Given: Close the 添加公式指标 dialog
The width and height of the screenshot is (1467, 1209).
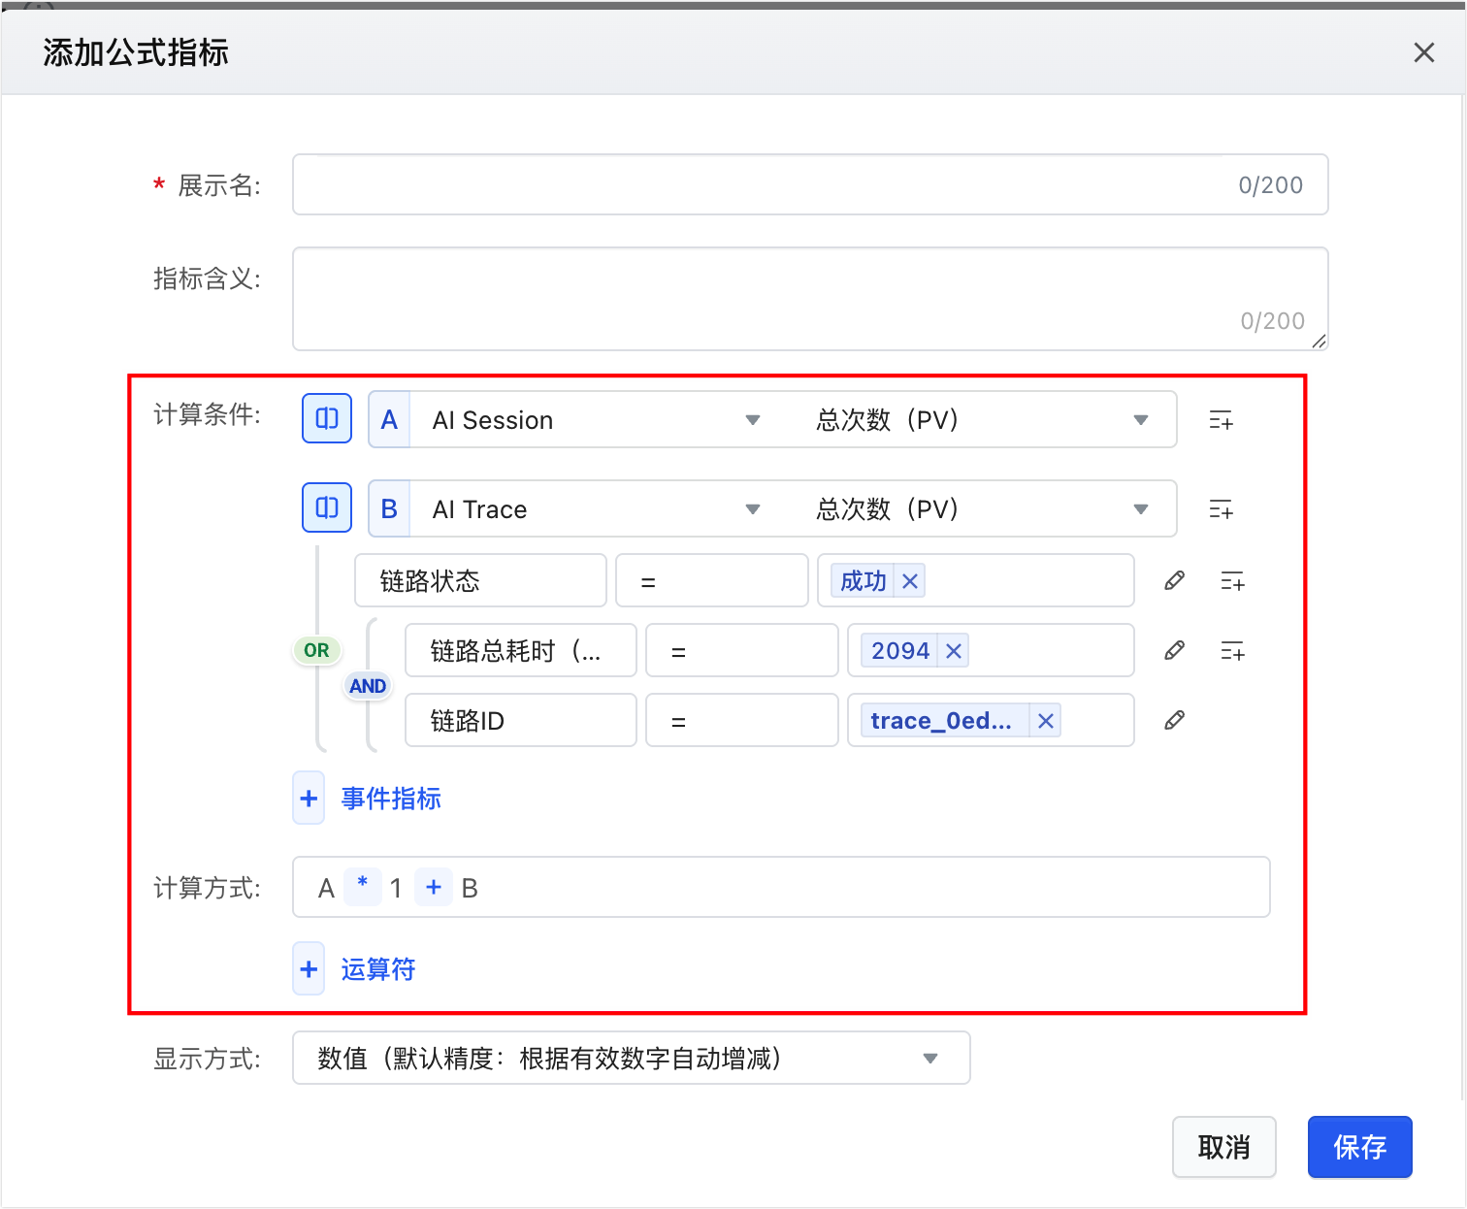Looking at the screenshot, I should click(1423, 52).
